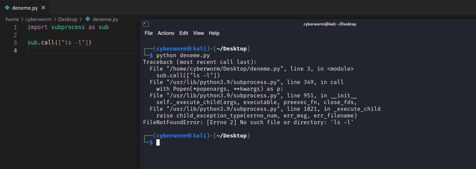Open the terminal Help menu

[x=214, y=33]
